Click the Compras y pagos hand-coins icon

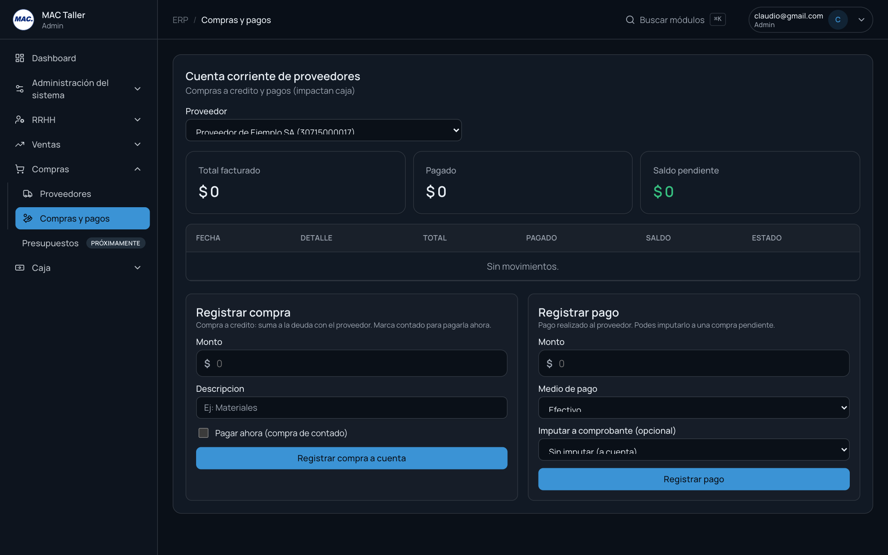[x=28, y=218]
